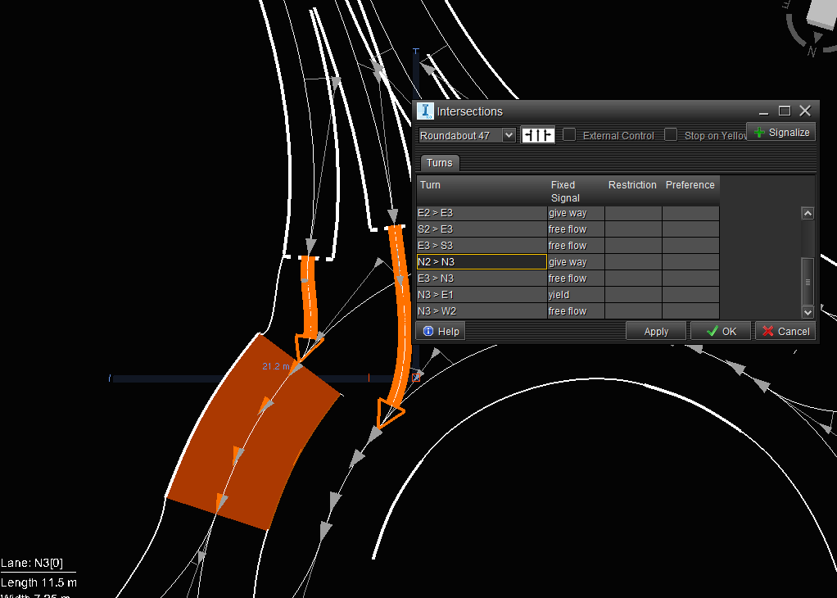The image size is (837, 598).
Task: Click the turns list scrollbar down arrow
Action: coord(808,312)
